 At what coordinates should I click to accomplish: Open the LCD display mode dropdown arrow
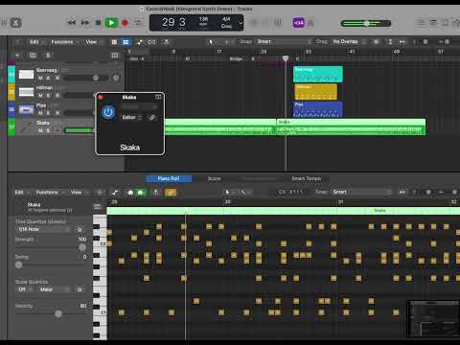tap(241, 23)
